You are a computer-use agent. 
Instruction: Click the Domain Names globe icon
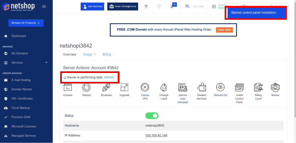pos(6,89)
